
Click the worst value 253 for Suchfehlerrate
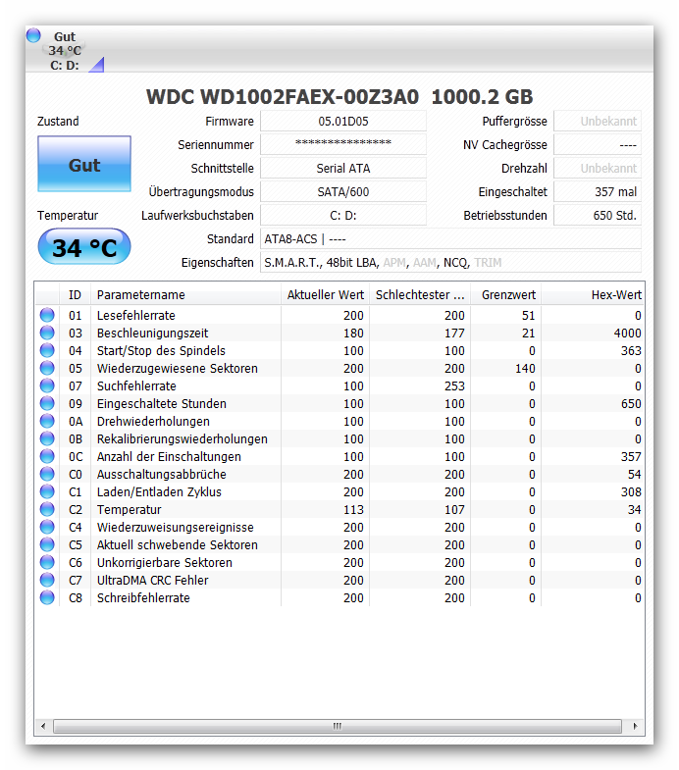click(x=454, y=386)
